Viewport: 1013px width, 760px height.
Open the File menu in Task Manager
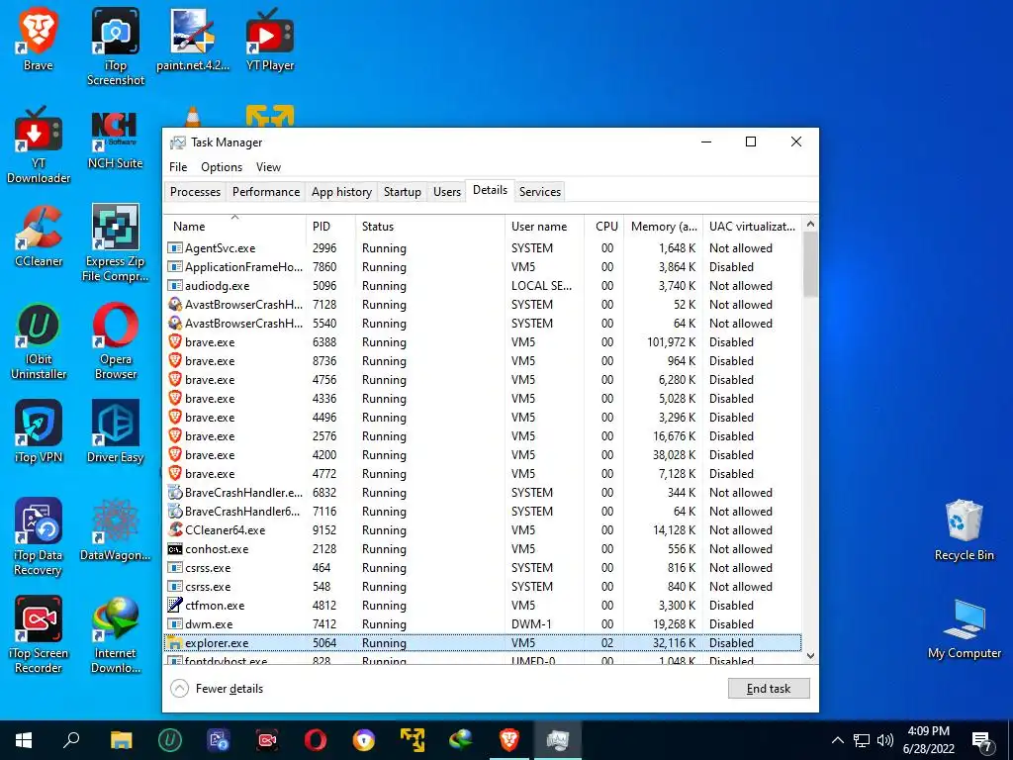178,166
